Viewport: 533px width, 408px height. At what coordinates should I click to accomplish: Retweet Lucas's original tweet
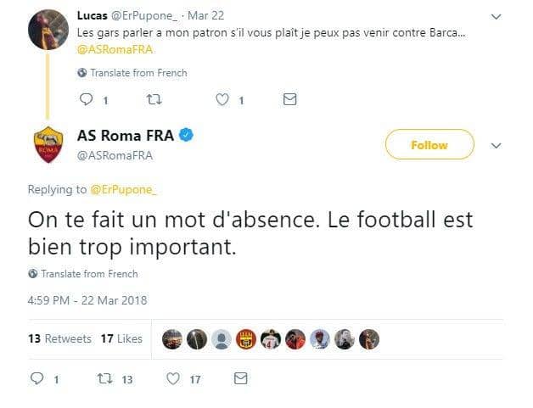154,100
